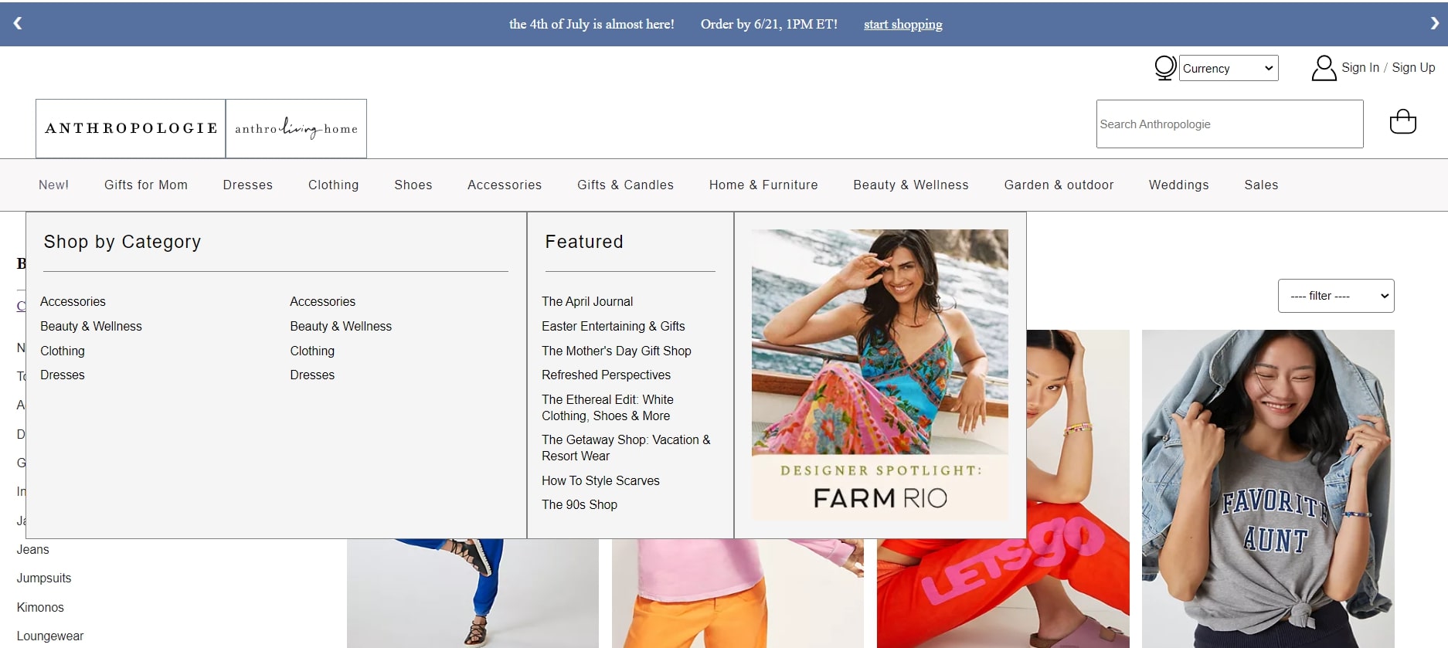Image resolution: width=1448 pixels, height=648 pixels.
Task: Select Clothing in first category column
Action: tap(63, 351)
